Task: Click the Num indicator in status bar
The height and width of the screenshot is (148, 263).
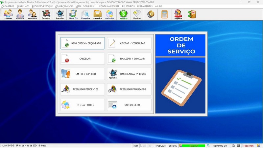Action: [x=136, y=146]
